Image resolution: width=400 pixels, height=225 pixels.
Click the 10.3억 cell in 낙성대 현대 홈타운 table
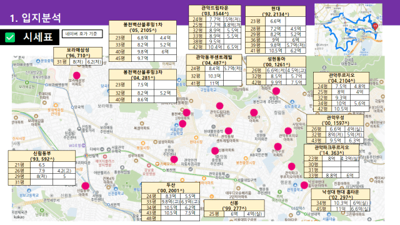341,203
